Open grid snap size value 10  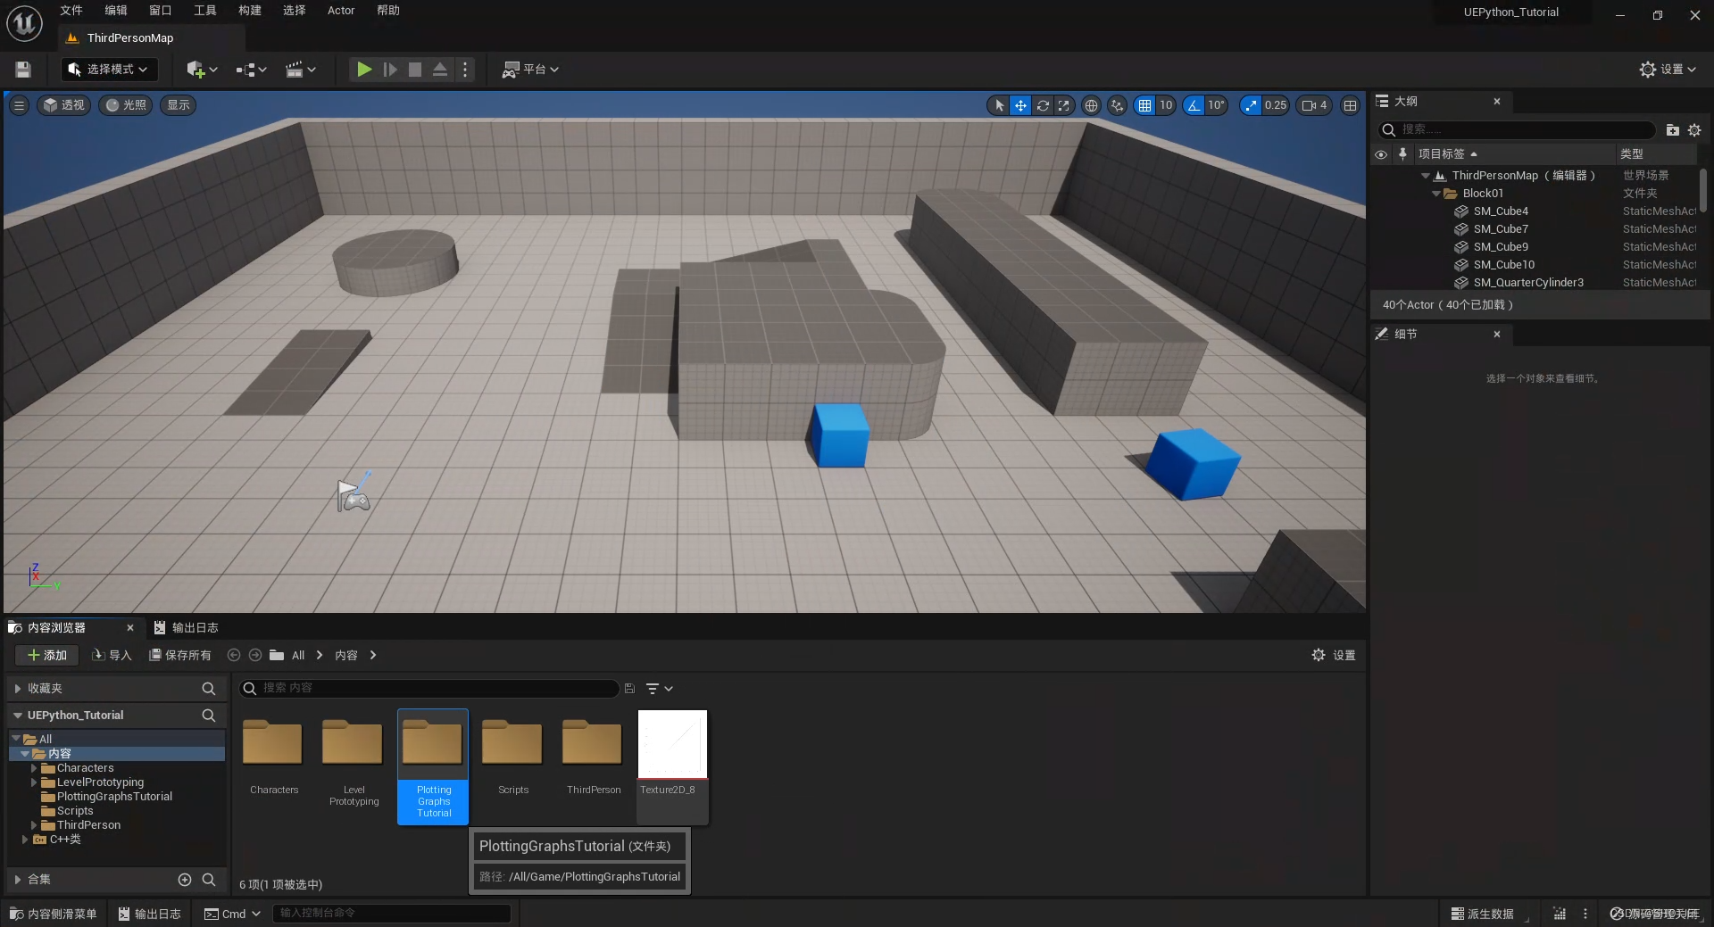coord(1166,105)
